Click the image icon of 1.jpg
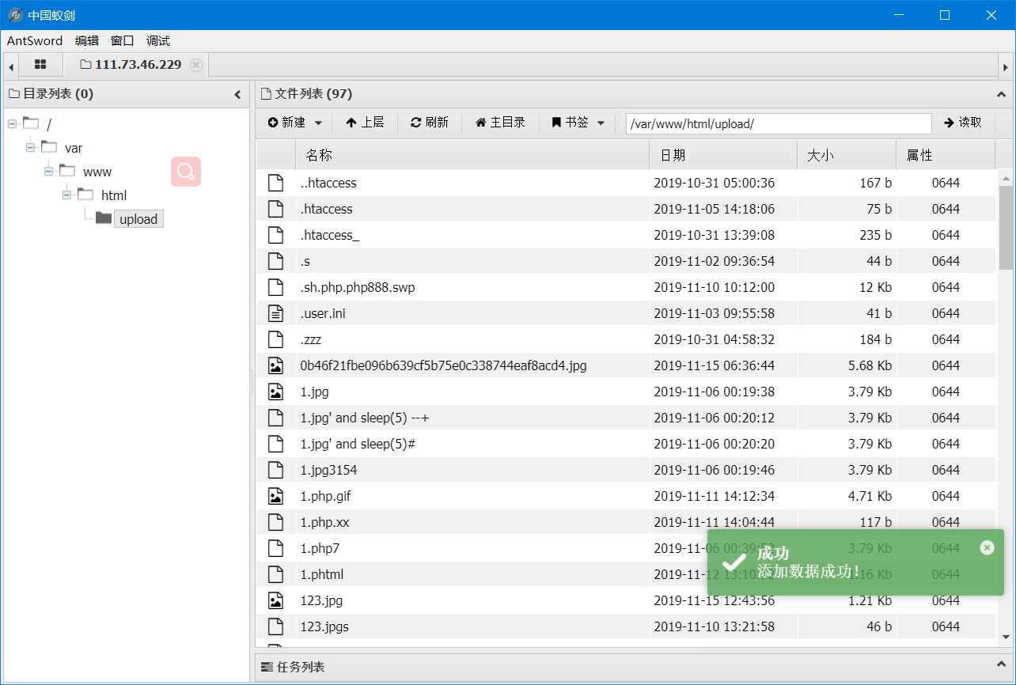This screenshot has width=1016, height=685. coord(275,392)
